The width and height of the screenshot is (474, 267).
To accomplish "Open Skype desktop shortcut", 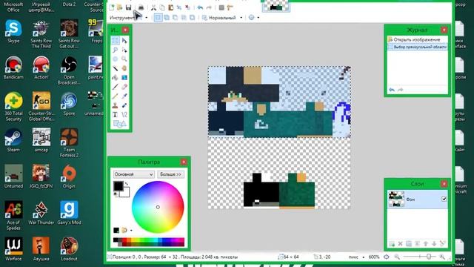I will (13, 32).
